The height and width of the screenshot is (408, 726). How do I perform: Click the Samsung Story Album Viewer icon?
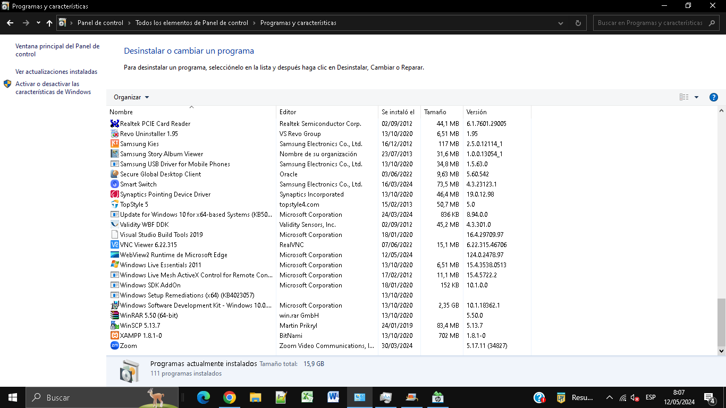(x=114, y=154)
